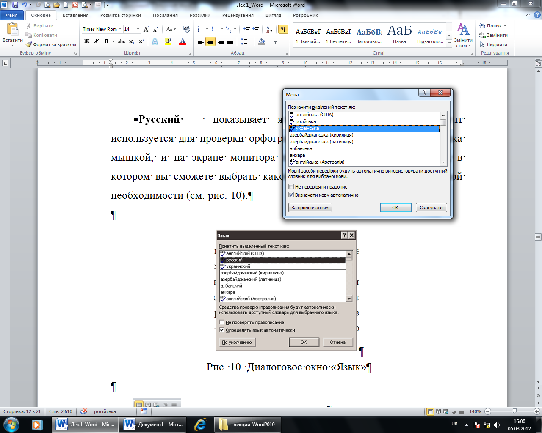Viewport: 542px width, 433px height.
Task: Apply subscript formatting
Action: pos(132,41)
